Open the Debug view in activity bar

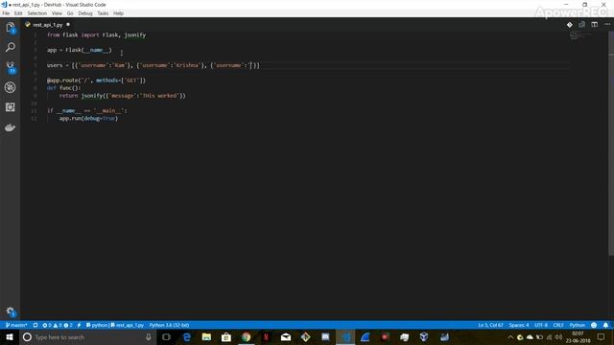pos(11,87)
